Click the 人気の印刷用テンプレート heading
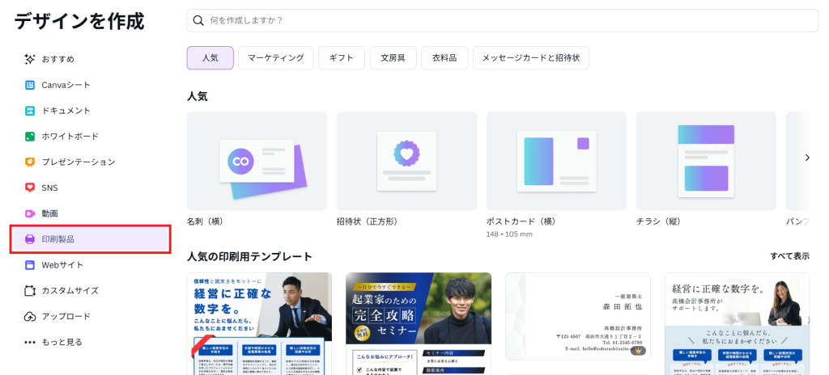 (x=249, y=257)
